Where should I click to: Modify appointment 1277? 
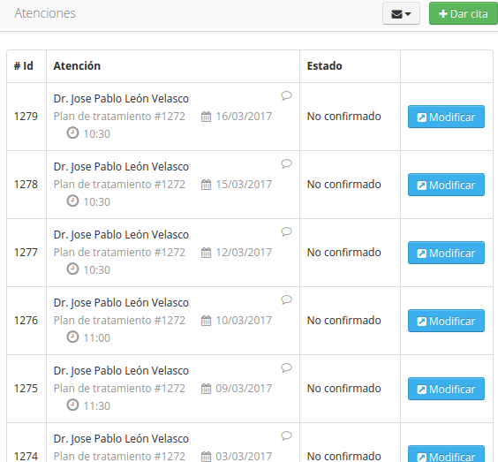[x=446, y=253]
